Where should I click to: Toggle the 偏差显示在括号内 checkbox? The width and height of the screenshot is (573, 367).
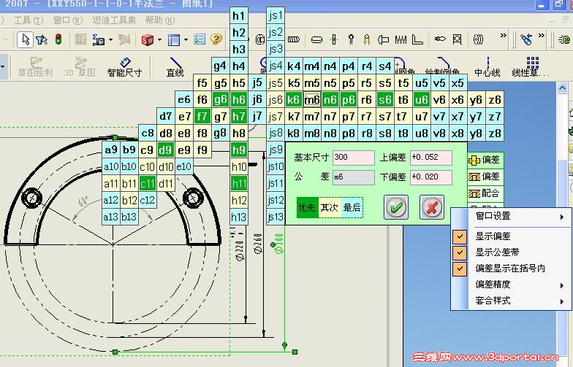tap(460, 269)
